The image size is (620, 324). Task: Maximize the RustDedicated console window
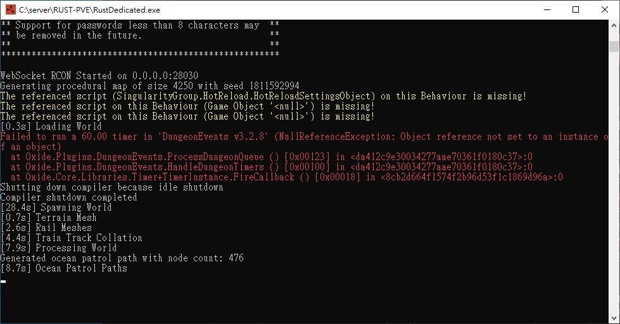(x=576, y=9)
